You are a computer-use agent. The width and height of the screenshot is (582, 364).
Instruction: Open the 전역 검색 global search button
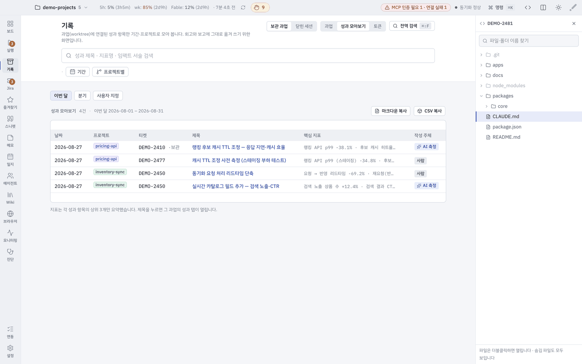[x=412, y=26]
